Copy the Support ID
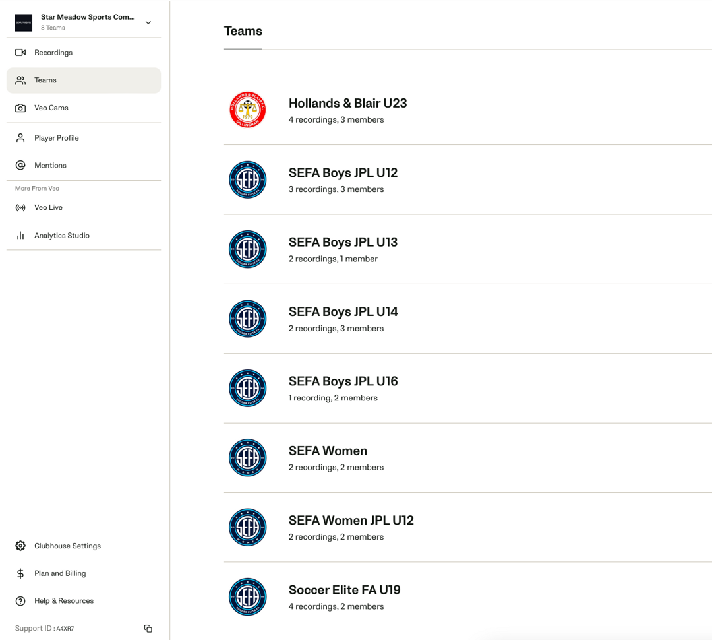 coord(148,628)
